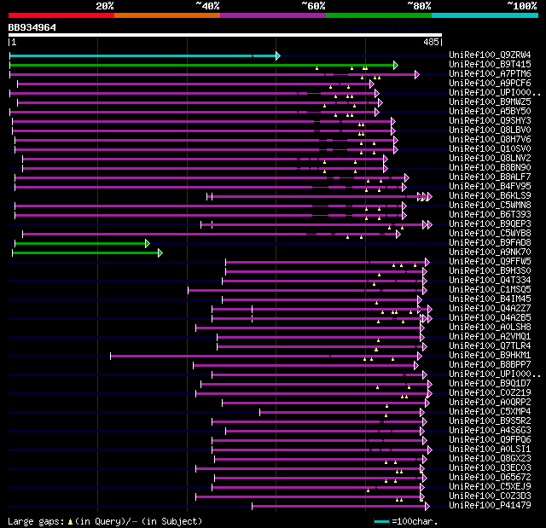Select the UniRef100_B6KLS9 label

coord(490,196)
